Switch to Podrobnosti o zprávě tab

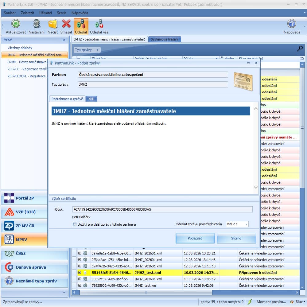(67, 99)
